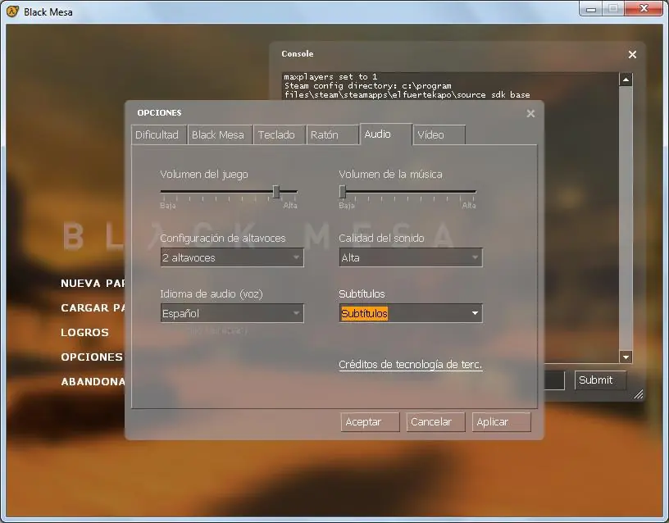The image size is (669, 523).
Task: Select NUEVA PARTIDA in the main menu
Action: click(x=93, y=284)
